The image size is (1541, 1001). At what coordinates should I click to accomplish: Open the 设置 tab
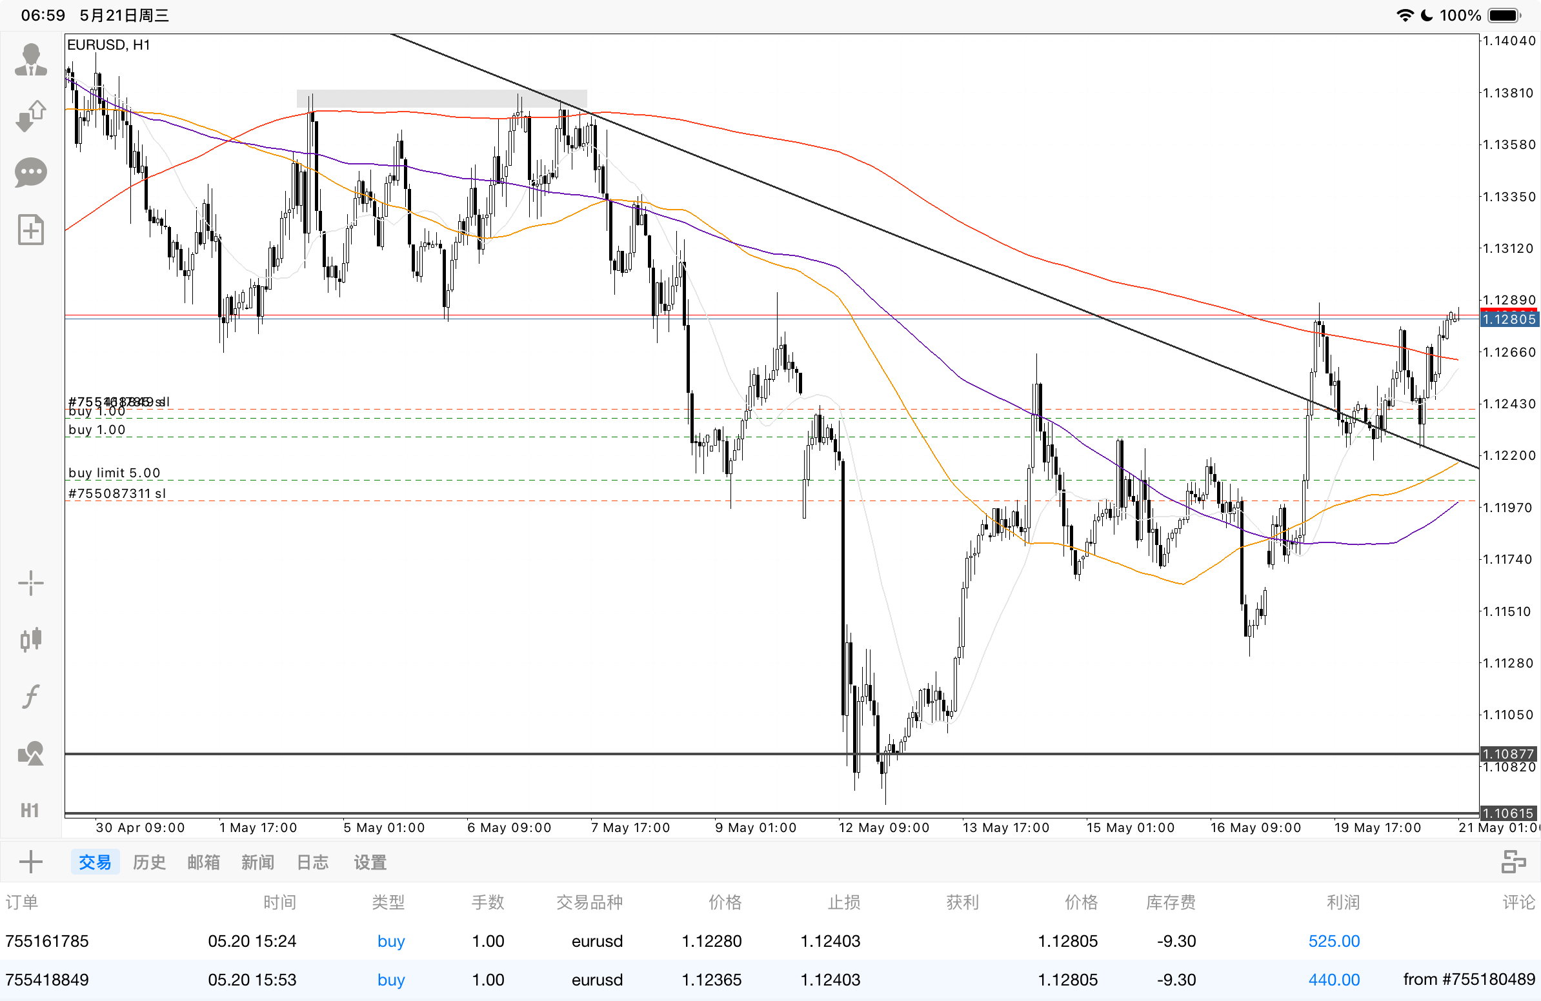click(370, 862)
